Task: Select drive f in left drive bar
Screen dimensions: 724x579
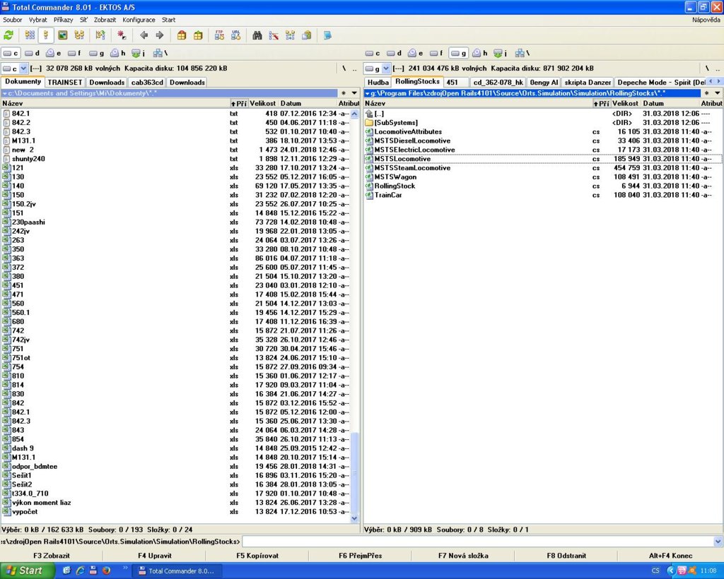Action: tap(75, 54)
